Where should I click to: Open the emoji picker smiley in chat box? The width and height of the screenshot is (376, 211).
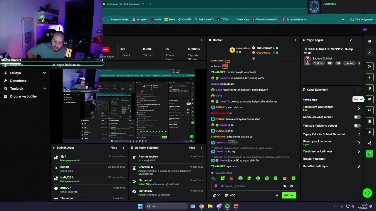[x=292, y=186]
